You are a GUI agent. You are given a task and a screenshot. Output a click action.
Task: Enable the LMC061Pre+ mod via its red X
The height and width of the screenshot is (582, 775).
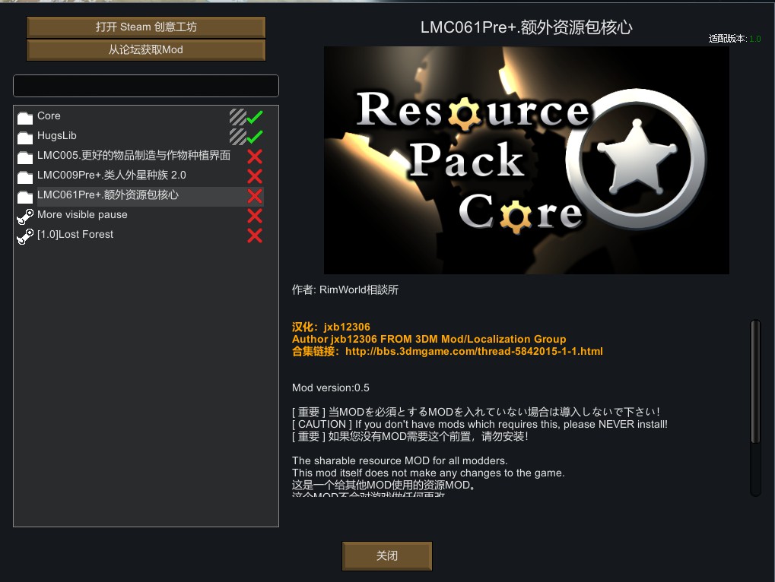pos(255,195)
